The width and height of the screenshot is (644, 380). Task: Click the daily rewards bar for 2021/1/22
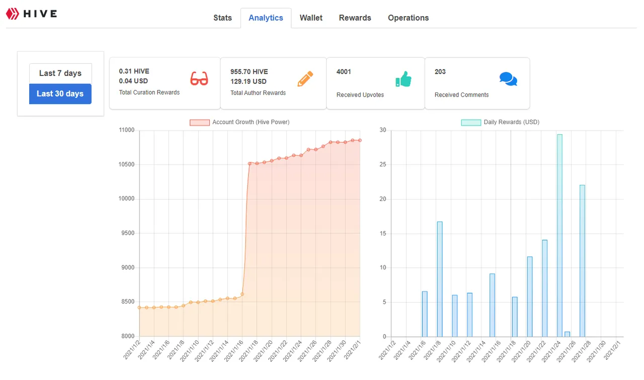[544, 289]
